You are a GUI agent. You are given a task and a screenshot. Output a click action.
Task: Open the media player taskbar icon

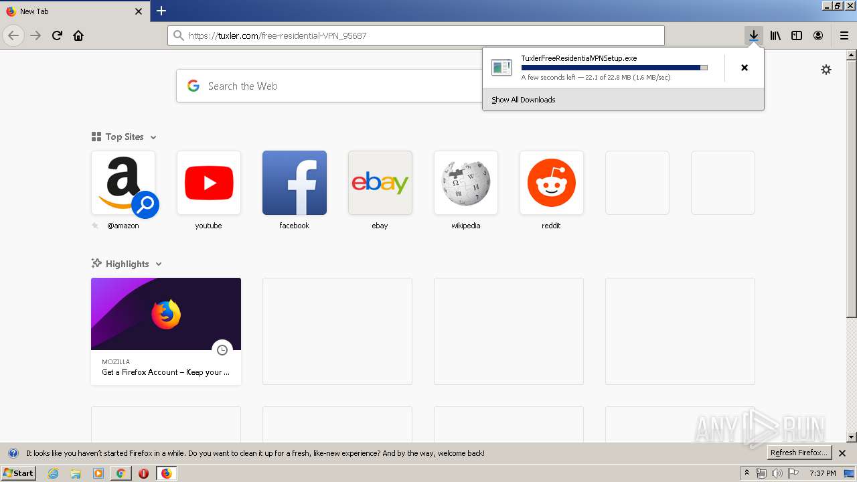click(x=98, y=473)
